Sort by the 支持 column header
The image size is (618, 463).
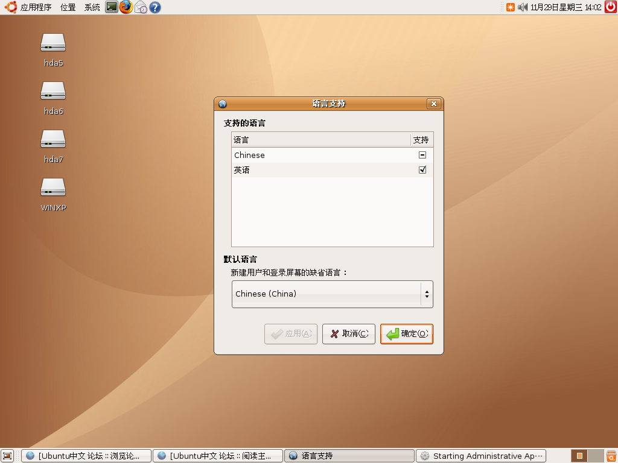pos(422,140)
